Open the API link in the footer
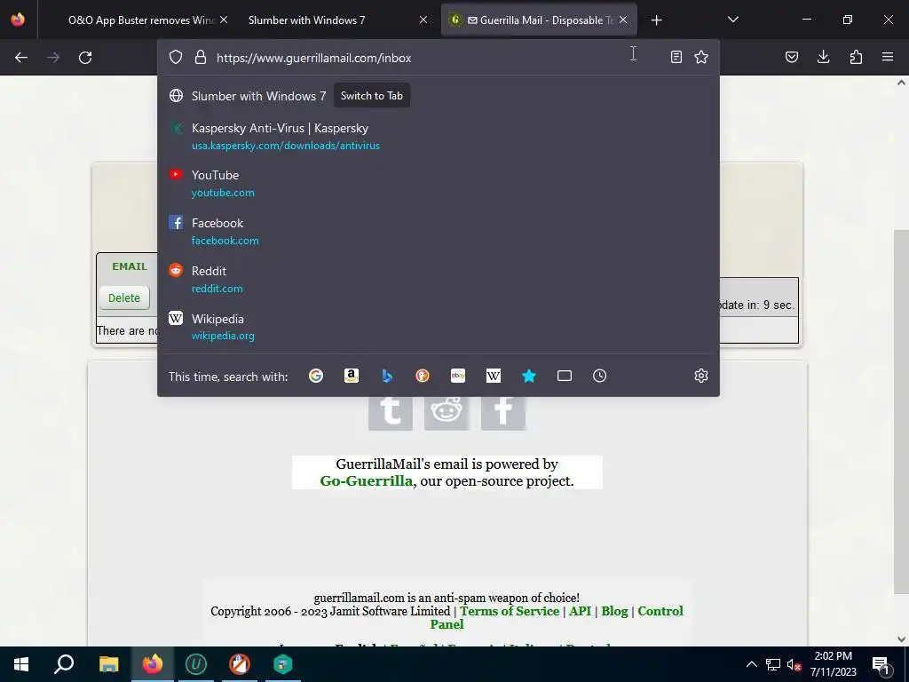The image size is (909, 682). (x=580, y=611)
